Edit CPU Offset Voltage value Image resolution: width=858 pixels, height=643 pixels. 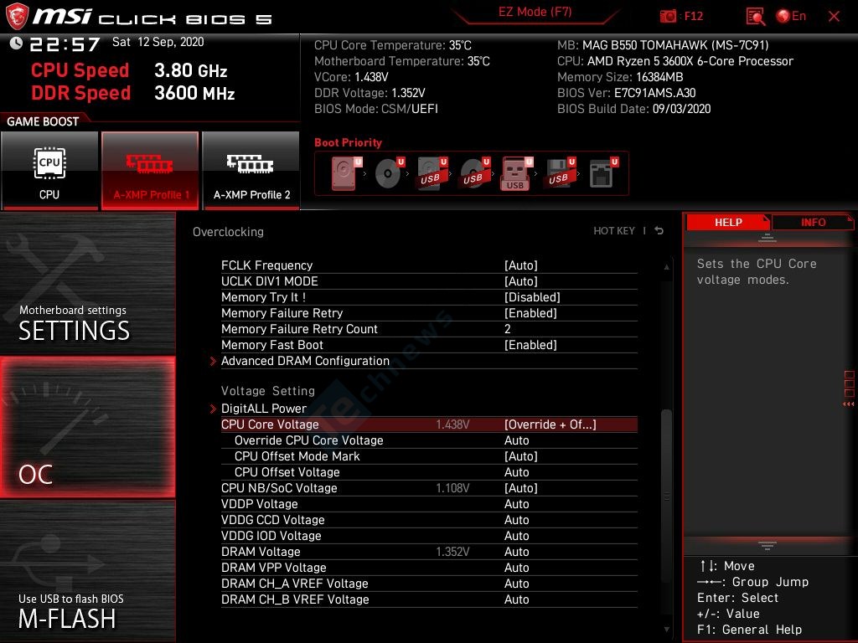tap(516, 472)
